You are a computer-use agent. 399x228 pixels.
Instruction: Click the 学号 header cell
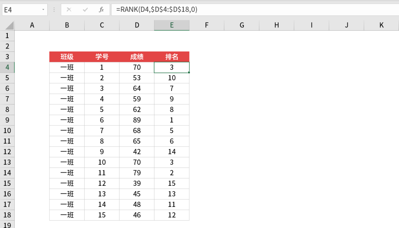tap(102, 57)
